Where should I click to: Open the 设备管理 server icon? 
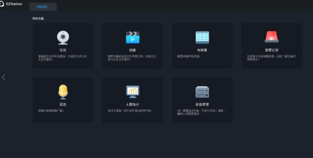click(202, 92)
